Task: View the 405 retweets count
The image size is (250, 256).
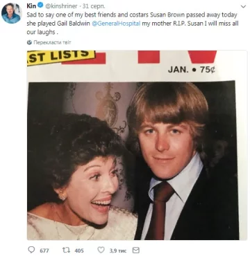Action: [79, 250]
